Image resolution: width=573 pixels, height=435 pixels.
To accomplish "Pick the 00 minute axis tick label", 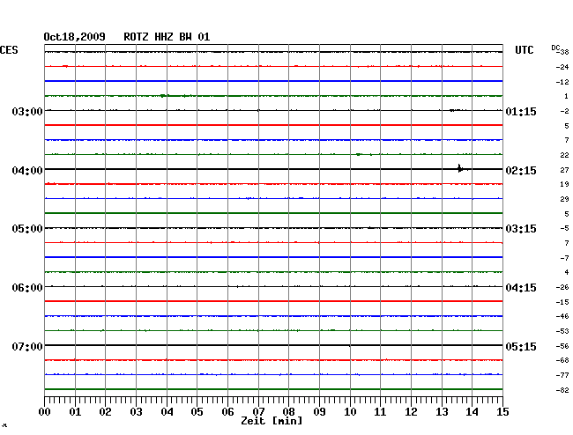I will [x=45, y=412].
